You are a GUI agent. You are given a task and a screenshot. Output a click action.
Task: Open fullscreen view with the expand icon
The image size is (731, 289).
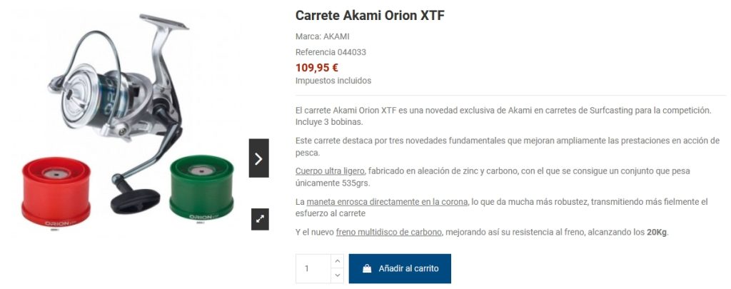[260, 219]
